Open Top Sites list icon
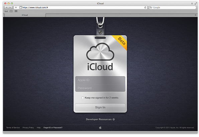The image size is (199, 137). (16, 11)
